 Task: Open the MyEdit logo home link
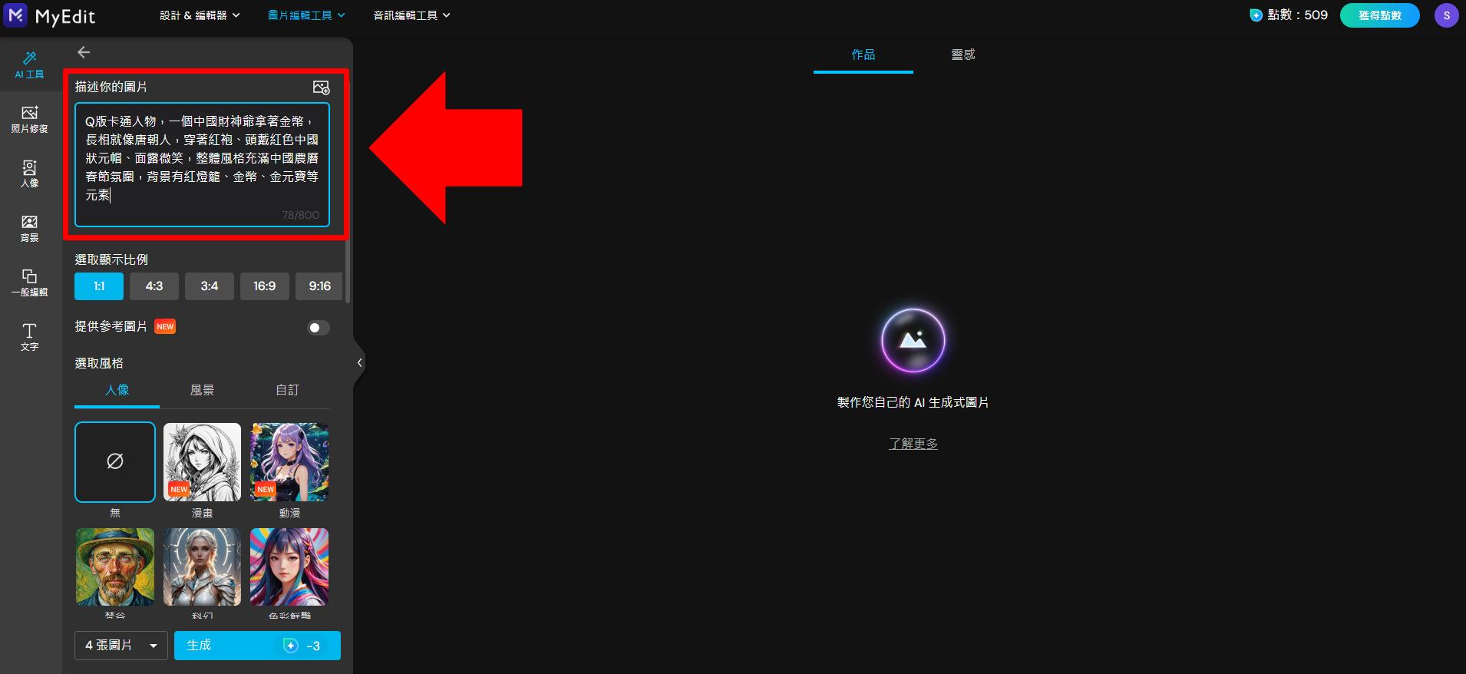click(49, 15)
